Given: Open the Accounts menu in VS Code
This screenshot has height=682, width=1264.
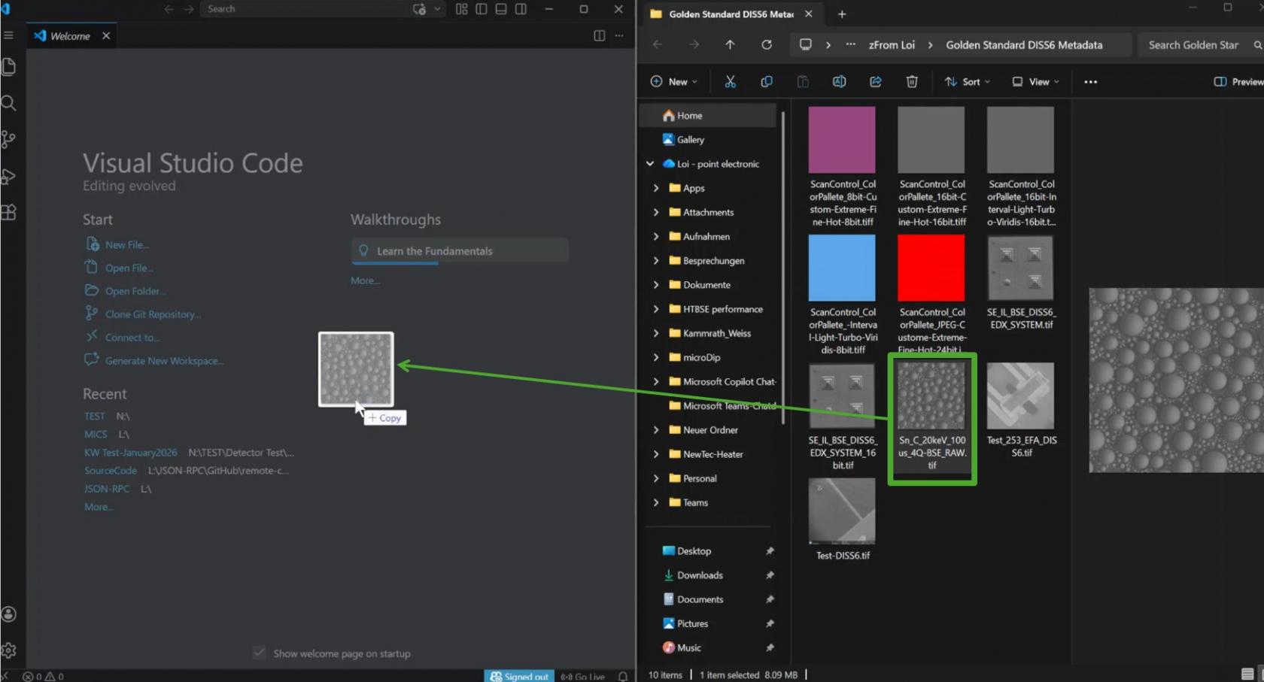Looking at the screenshot, I should [9, 614].
